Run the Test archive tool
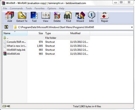This screenshot has width=135, height=110. [34, 17]
